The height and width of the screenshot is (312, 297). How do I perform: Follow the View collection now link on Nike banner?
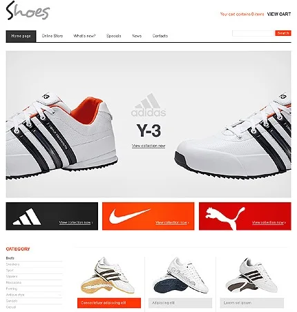coord(172,222)
